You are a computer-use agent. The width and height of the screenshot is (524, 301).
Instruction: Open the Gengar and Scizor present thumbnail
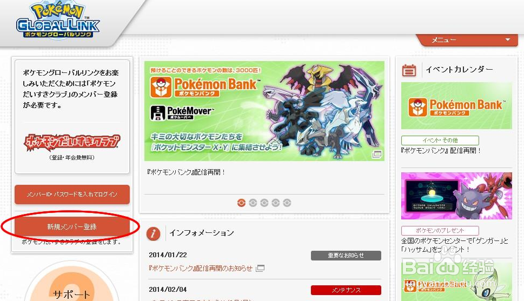coord(456,196)
